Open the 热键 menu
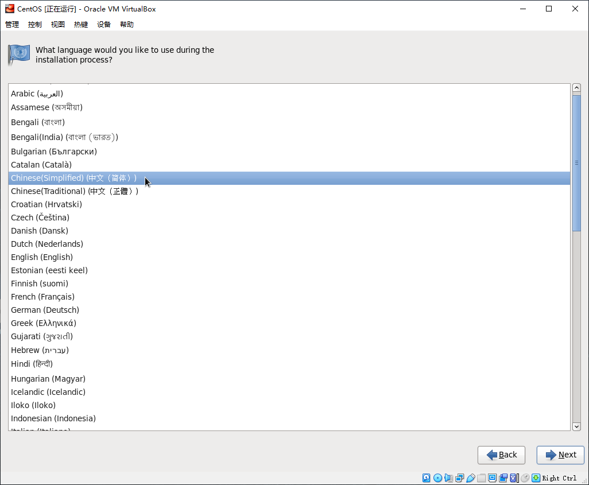 pyautogui.click(x=81, y=25)
